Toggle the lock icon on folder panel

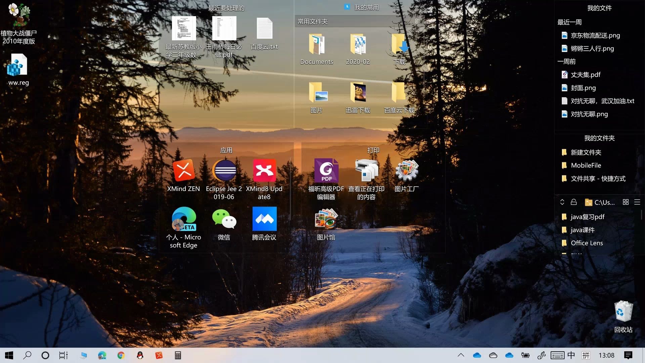click(x=574, y=202)
